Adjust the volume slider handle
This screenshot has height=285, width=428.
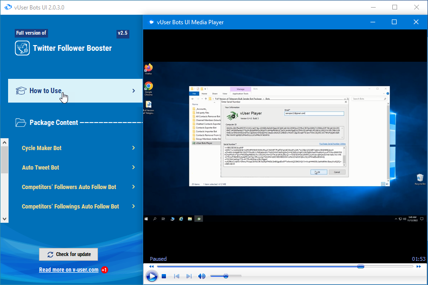(x=226, y=276)
